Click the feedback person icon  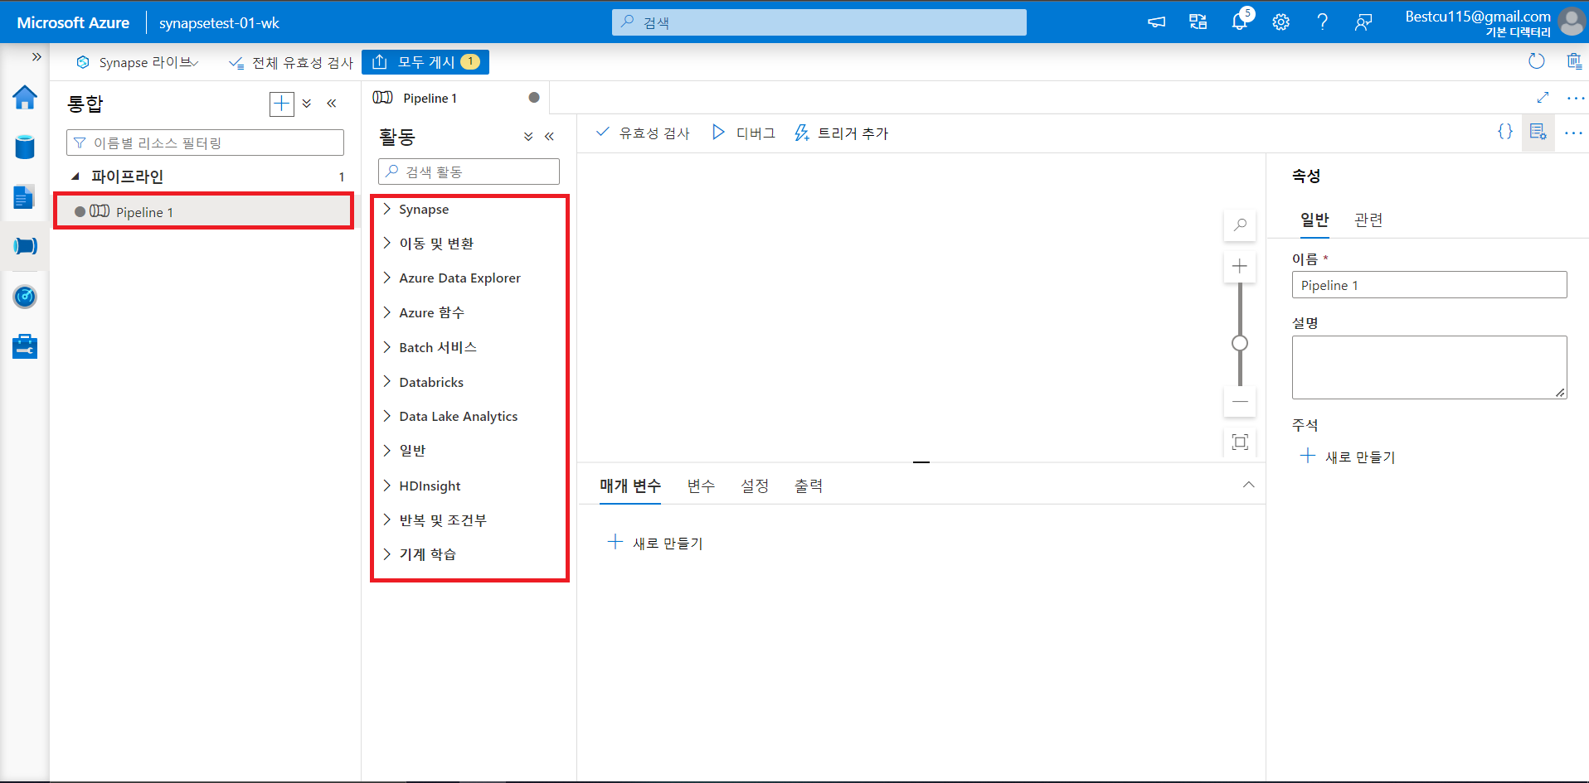point(1363,22)
